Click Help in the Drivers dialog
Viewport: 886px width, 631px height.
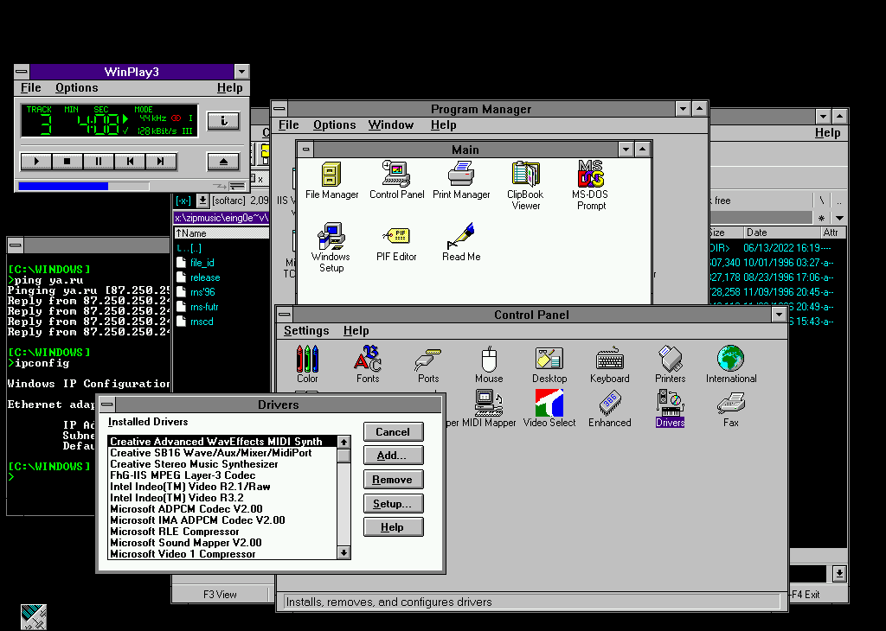click(x=394, y=527)
